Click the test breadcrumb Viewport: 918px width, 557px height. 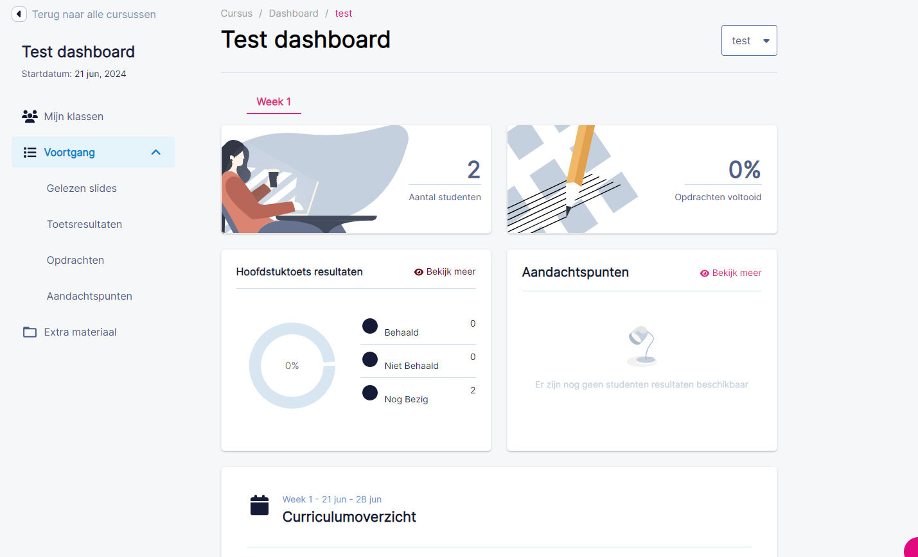[344, 13]
